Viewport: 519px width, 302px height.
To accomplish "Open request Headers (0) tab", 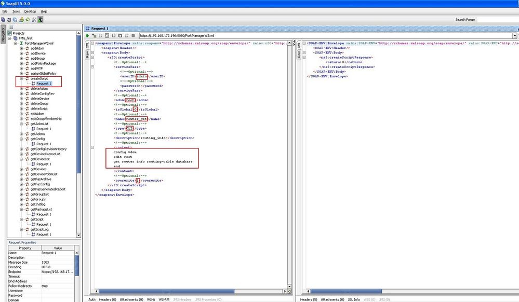I will (107, 299).
